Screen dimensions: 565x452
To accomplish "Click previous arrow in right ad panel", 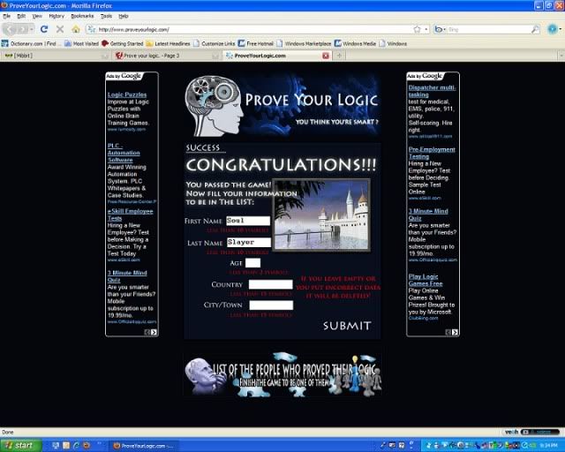I will (448, 332).
